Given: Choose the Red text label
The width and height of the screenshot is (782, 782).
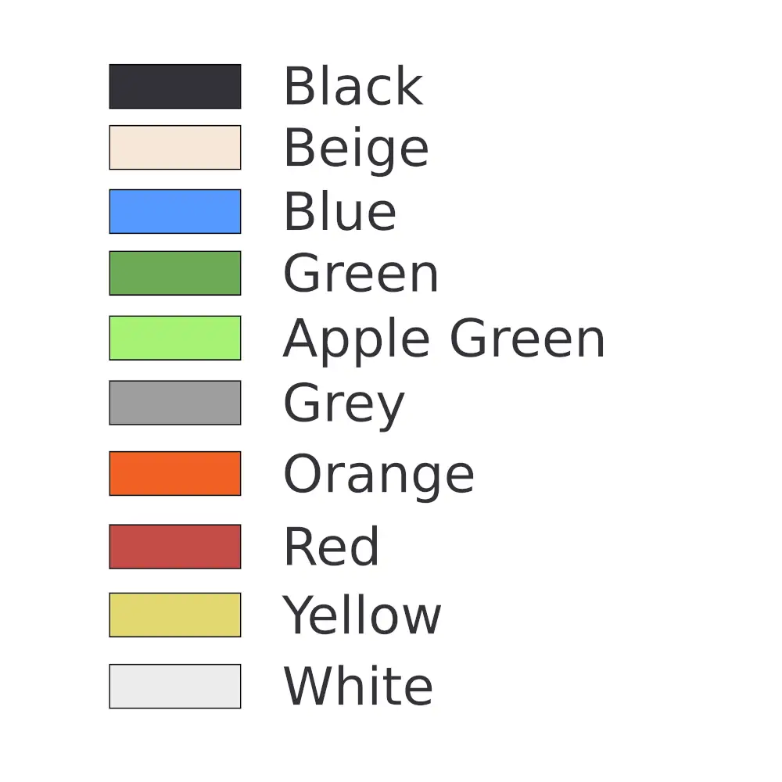Looking at the screenshot, I should (x=332, y=547).
